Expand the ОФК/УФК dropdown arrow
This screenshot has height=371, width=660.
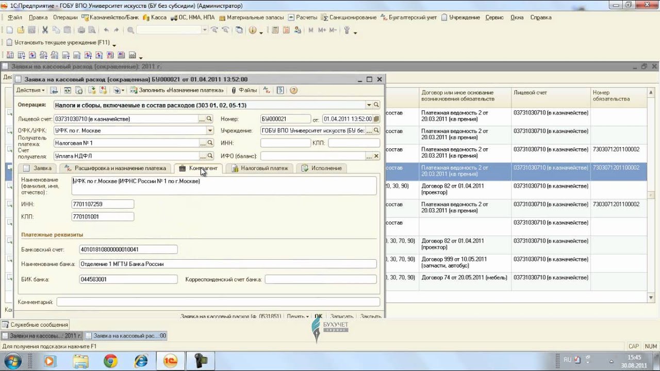click(x=209, y=130)
